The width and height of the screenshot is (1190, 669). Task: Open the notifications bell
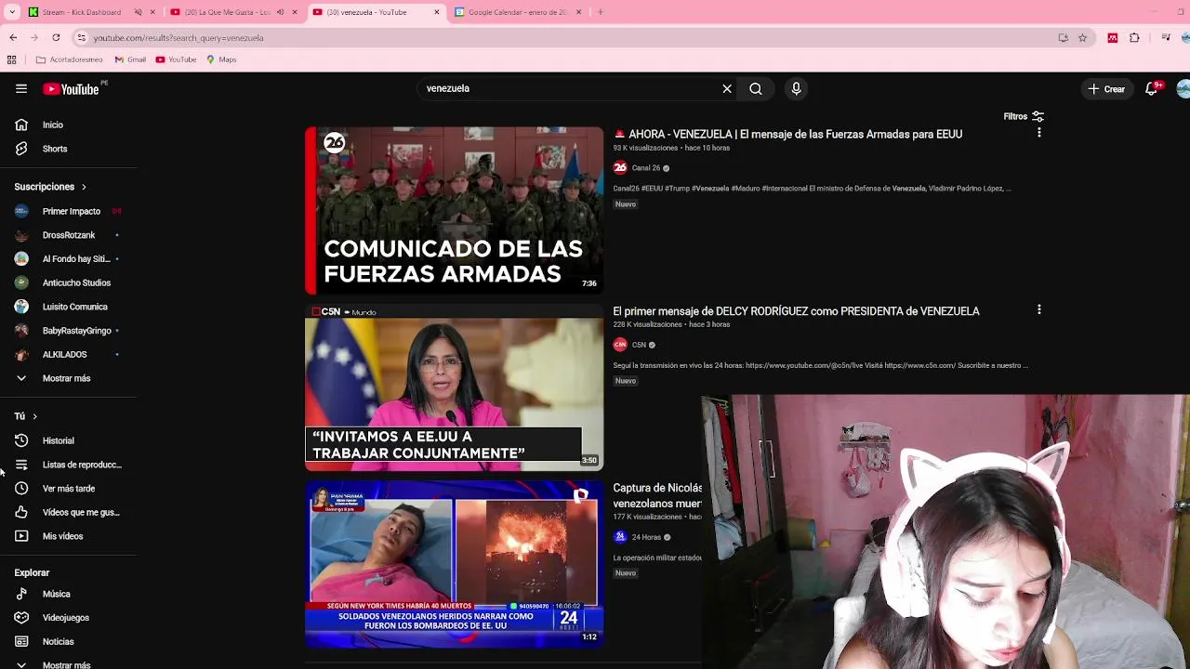click(x=1152, y=88)
